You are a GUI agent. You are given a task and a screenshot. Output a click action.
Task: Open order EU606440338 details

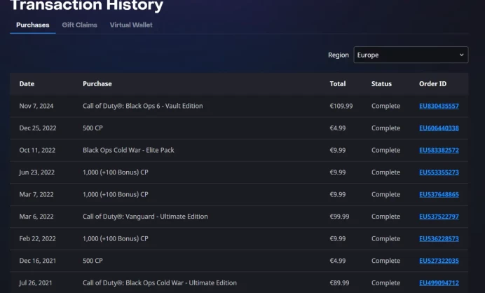(439, 128)
